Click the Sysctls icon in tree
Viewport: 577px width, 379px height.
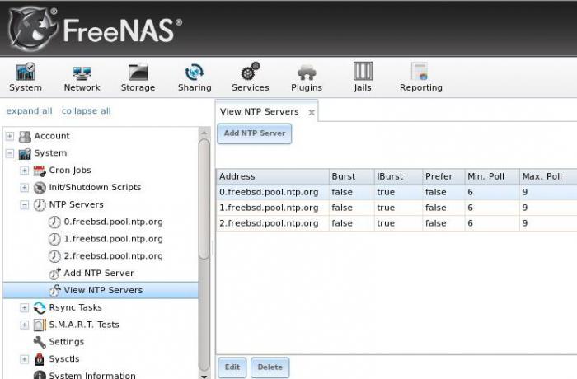click(x=40, y=359)
